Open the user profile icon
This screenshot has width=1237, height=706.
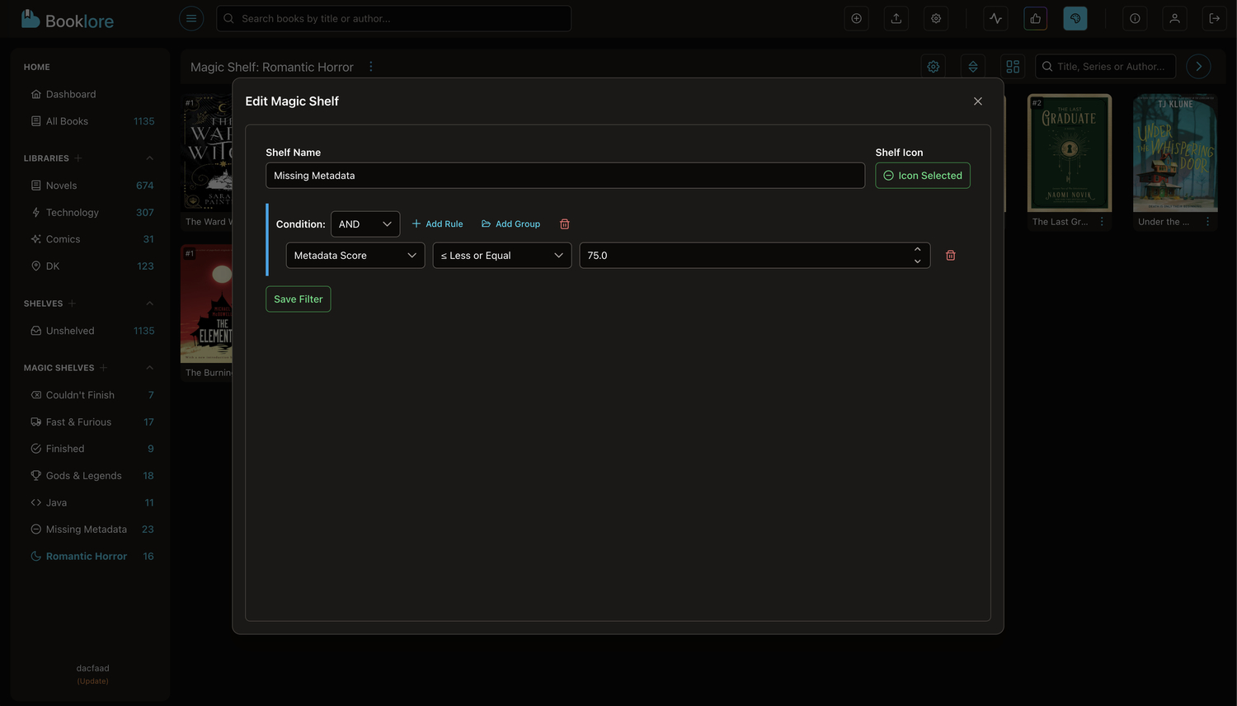pyautogui.click(x=1174, y=18)
